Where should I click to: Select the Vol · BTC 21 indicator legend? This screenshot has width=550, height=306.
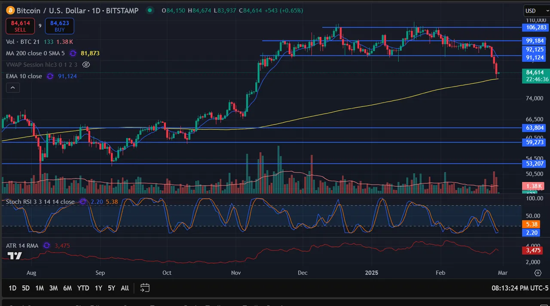click(x=23, y=42)
